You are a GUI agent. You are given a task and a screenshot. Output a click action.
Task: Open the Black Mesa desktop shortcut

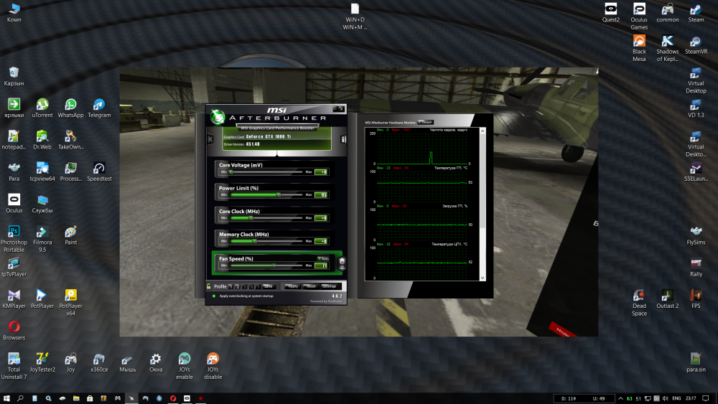point(639,48)
